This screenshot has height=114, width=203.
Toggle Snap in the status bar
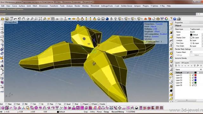(86, 112)
